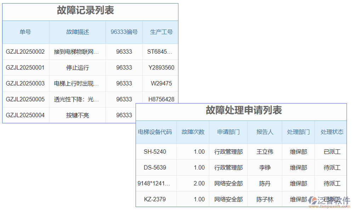
Task: Click the 处理状态 column header
Action: 332,132
